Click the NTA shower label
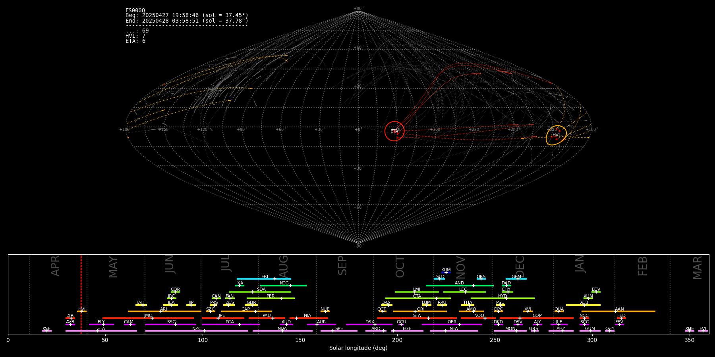The height and width of the screenshot is (357, 715). (454, 329)
